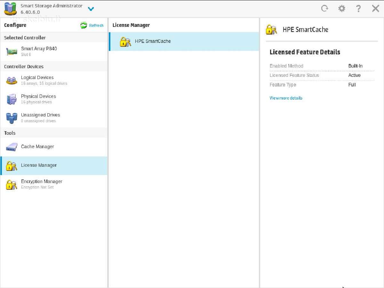Click the Built-In value
384x288 pixels.
click(x=356, y=66)
